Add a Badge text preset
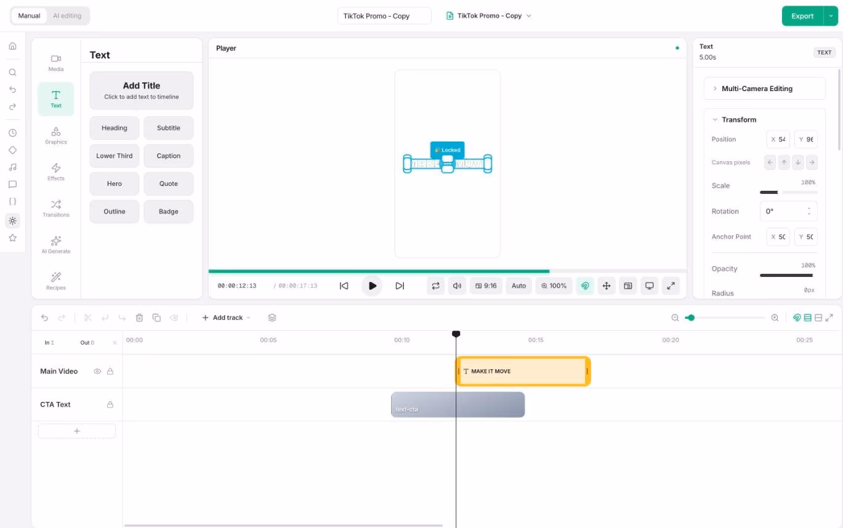Image resolution: width=843 pixels, height=528 pixels. (x=169, y=212)
